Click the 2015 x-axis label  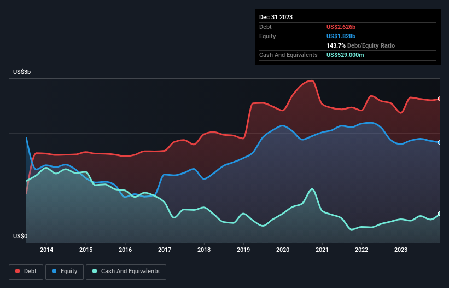[x=86, y=250]
